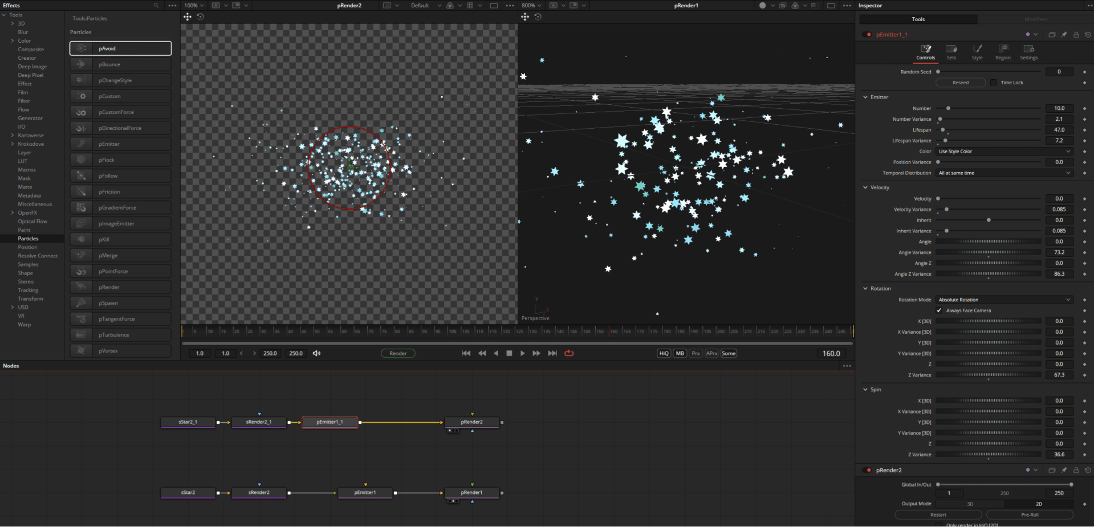Select the pVortex tool icon
The width and height of the screenshot is (1094, 527).
[81, 351]
